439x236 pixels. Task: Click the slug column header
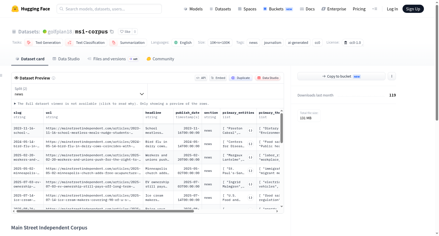click(x=27, y=115)
